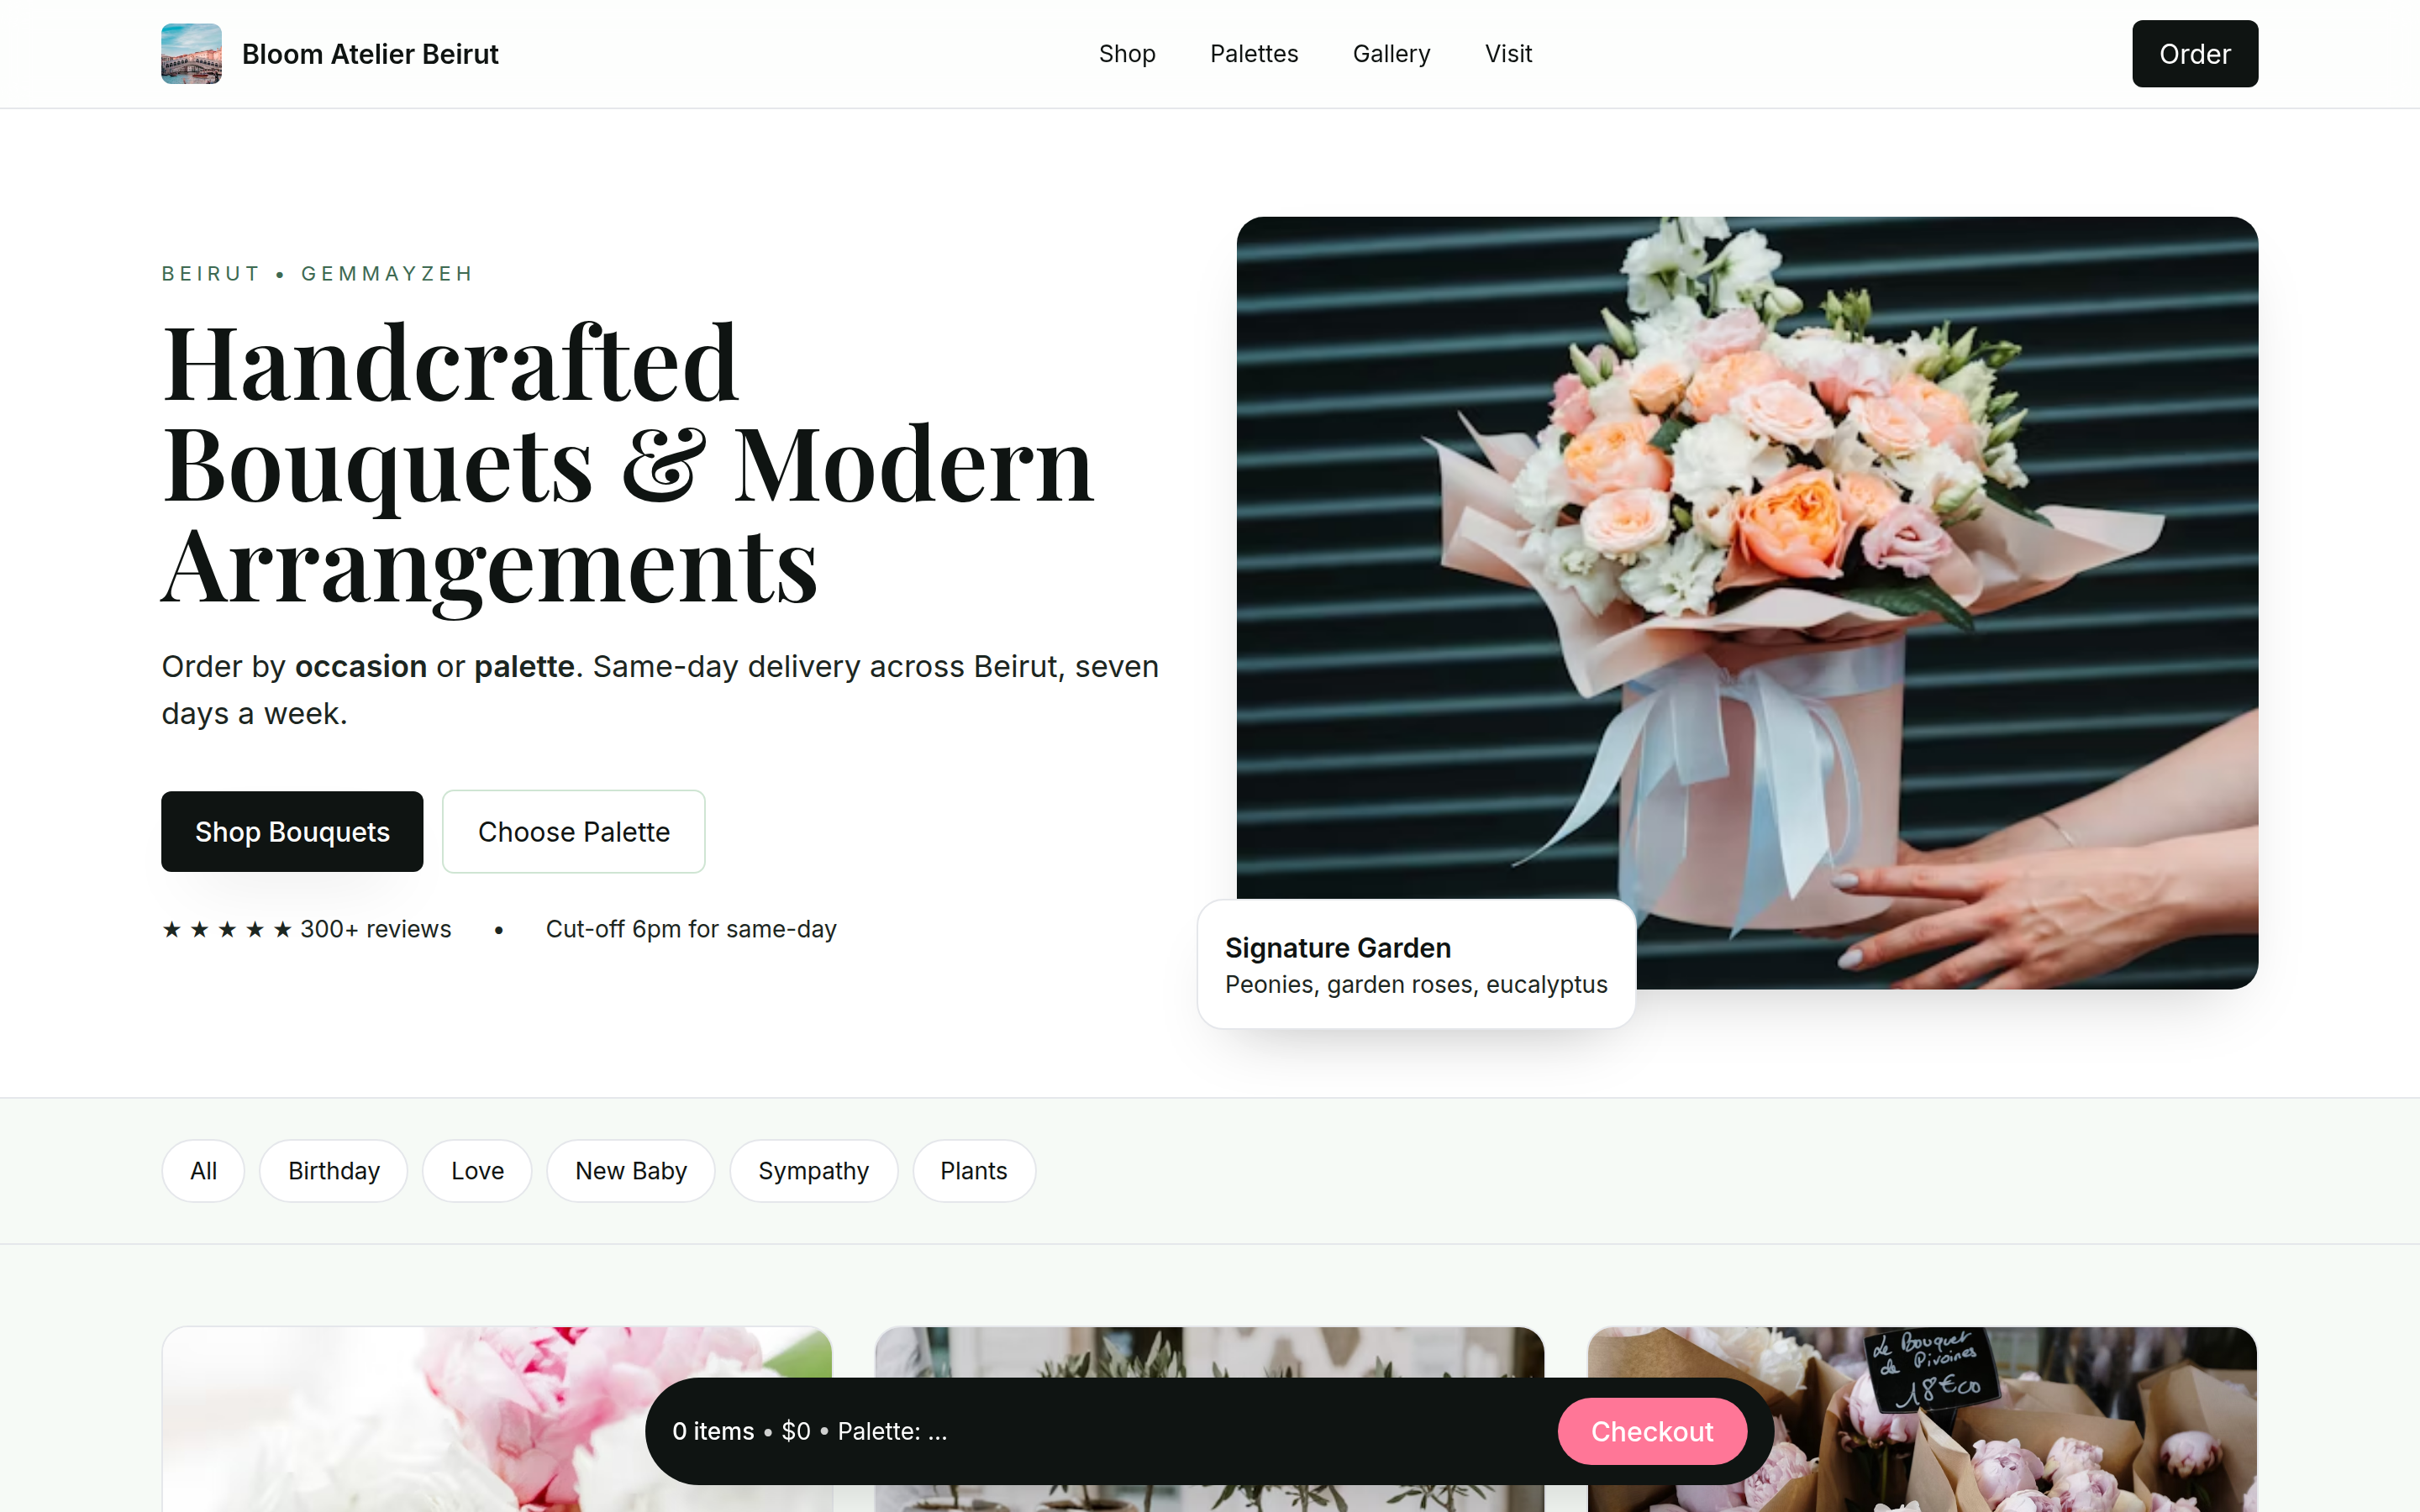
Task: Click the Signature Garden caption card
Action: coord(1415,964)
